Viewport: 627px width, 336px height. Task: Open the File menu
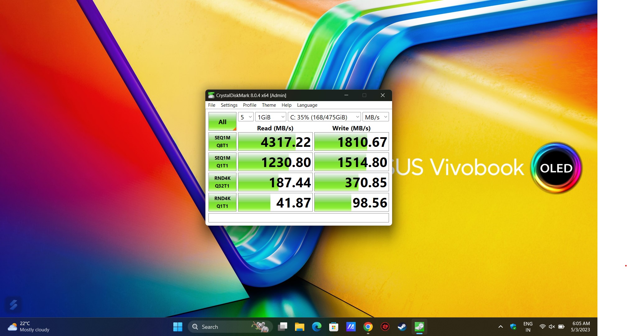[x=212, y=105]
